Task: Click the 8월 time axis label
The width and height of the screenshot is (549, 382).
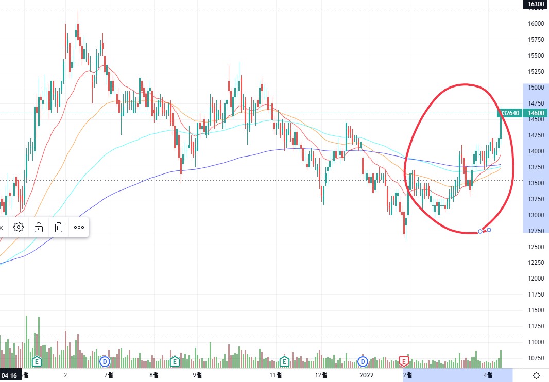Action: tap(153, 375)
